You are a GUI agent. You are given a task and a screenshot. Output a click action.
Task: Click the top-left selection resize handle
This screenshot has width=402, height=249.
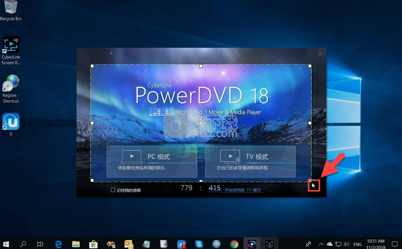pyautogui.click(x=92, y=66)
